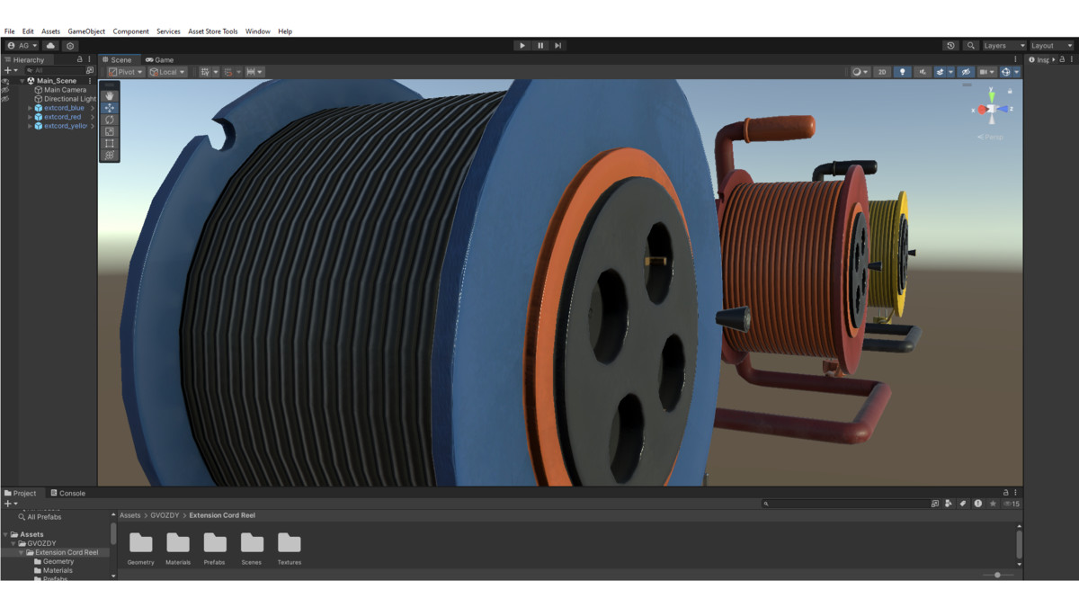Open the Gizmos dropdown arrow
This screenshot has width=1079, height=607.
(1017, 72)
